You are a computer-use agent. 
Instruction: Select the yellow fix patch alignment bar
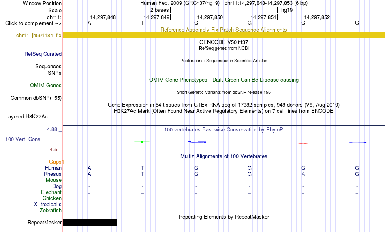(x=224, y=35)
